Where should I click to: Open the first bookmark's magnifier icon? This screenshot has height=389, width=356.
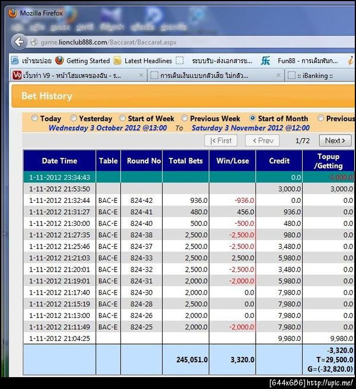pyautogui.click(x=15, y=60)
